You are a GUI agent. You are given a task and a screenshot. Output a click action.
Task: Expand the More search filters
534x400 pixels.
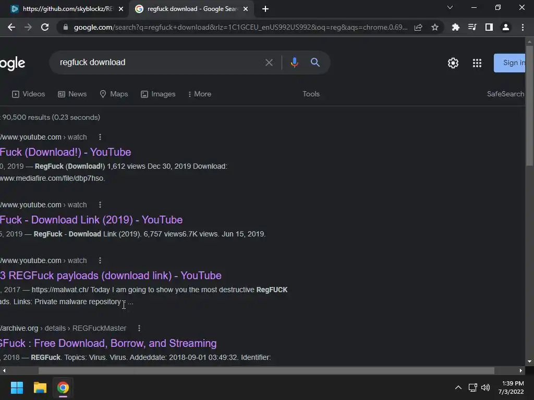200,94
